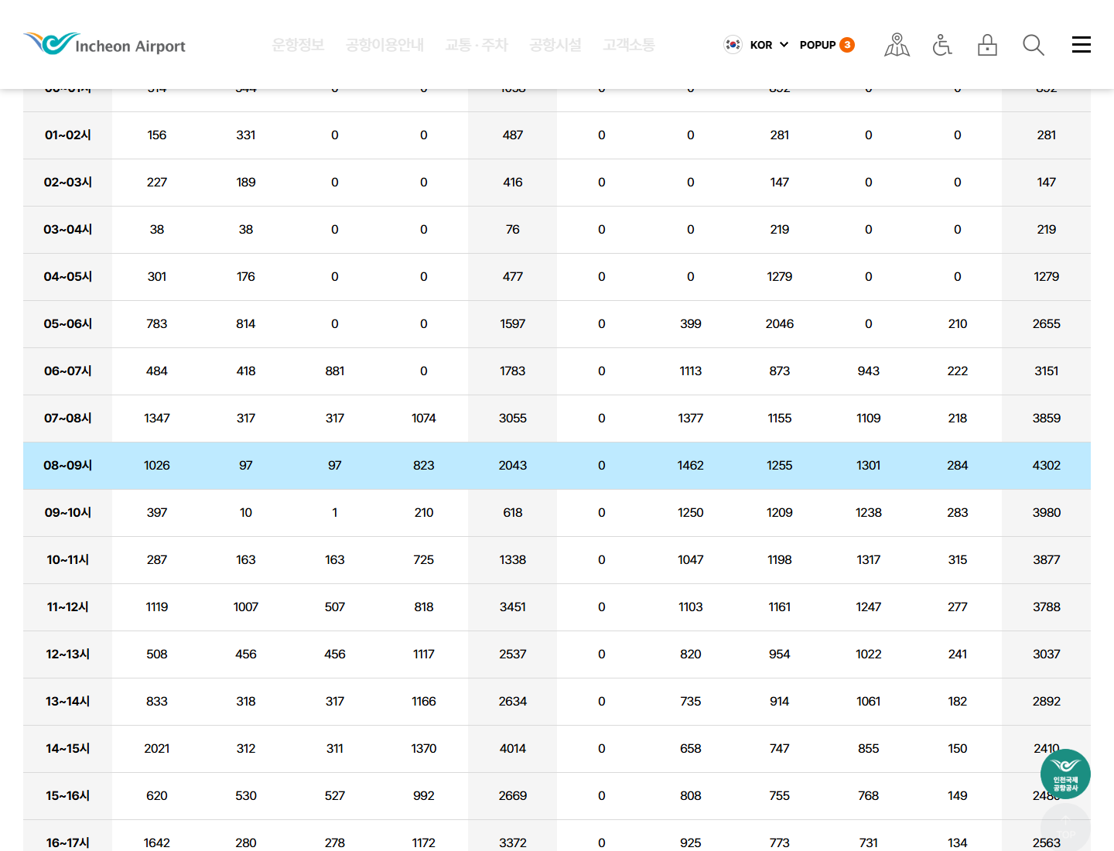The width and height of the screenshot is (1114, 851).
Task: Select the 09~10시 row label
Action: (x=68, y=513)
